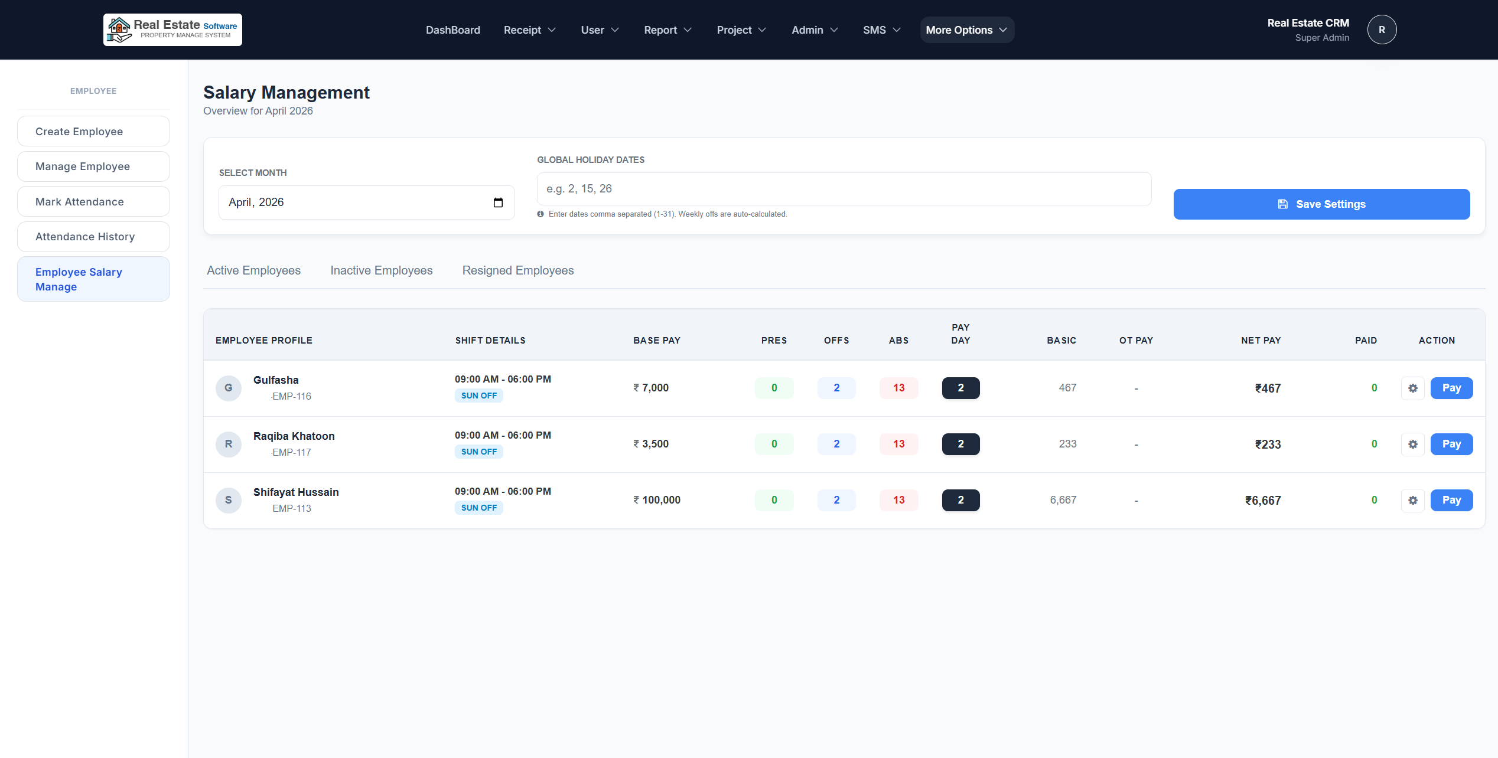Click the Save Settings button
This screenshot has width=1498, height=758.
pyautogui.click(x=1321, y=204)
